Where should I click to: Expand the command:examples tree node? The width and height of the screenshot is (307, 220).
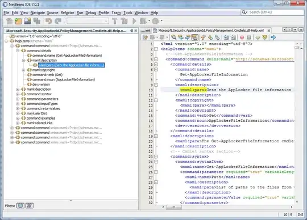18,118
